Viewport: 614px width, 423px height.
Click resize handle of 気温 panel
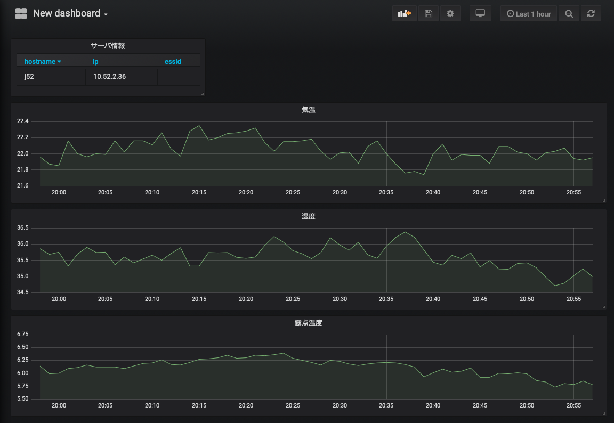604,200
